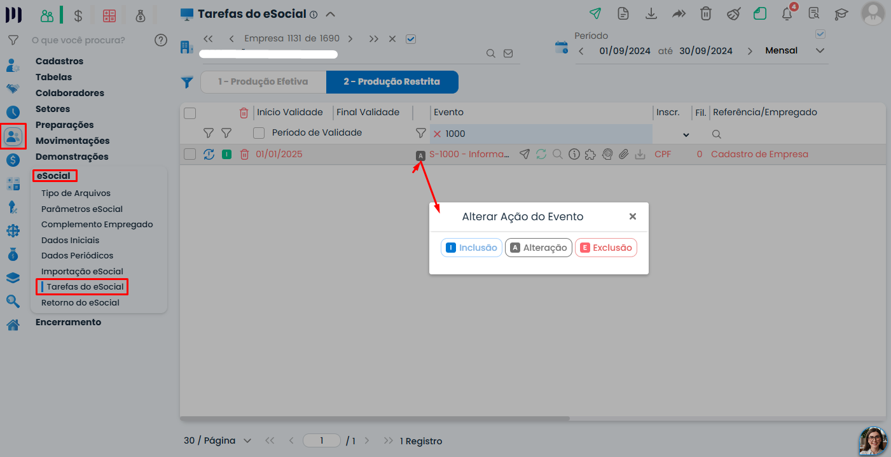This screenshot has width=891, height=457.
Task: Click the envelope icon beside company search
Action: click(508, 53)
